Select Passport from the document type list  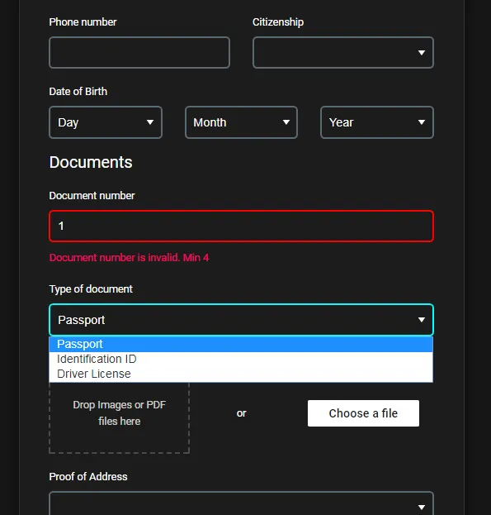pyautogui.click(x=241, y=344)
